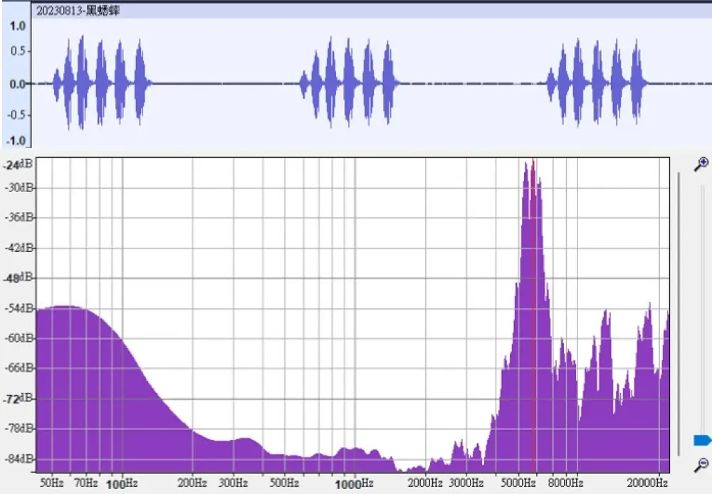Screen dimensions: 712x494
Task: Click the middle of the zoom slider track
Action: (702, 306)
